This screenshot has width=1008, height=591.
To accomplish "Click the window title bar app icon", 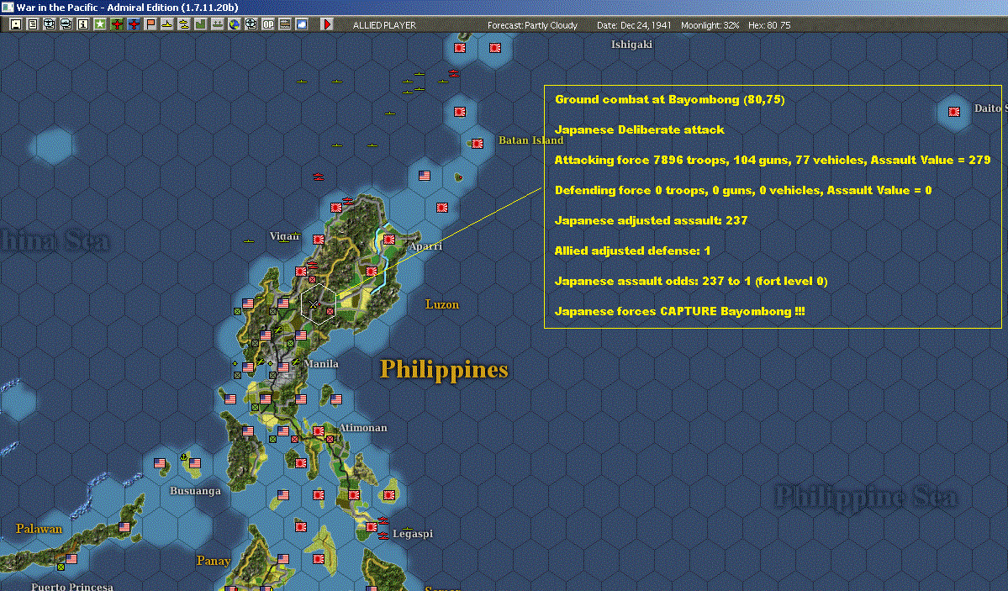I will pyautogui.click(x=7, y=7).
